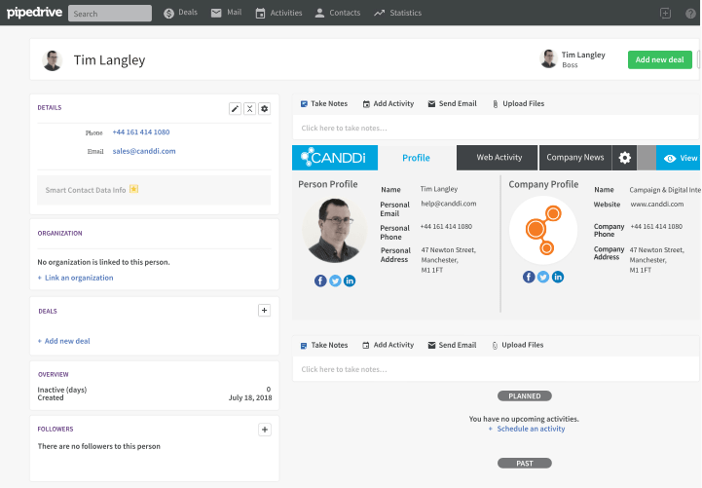This screenshot has height=488, width=702.
Task: Click the www.canddi.com website value
Action: coord(657,205)
